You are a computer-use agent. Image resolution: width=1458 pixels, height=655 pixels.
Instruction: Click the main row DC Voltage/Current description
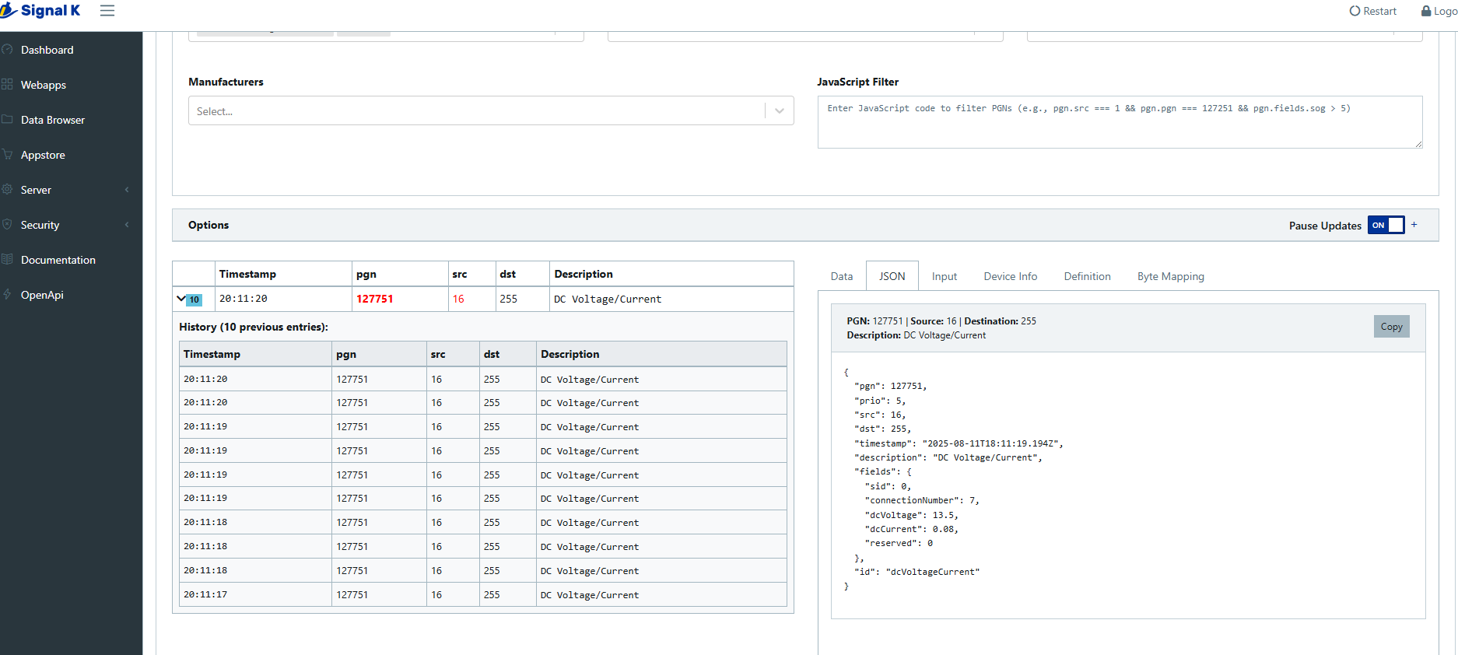click(x=608, y=299)
